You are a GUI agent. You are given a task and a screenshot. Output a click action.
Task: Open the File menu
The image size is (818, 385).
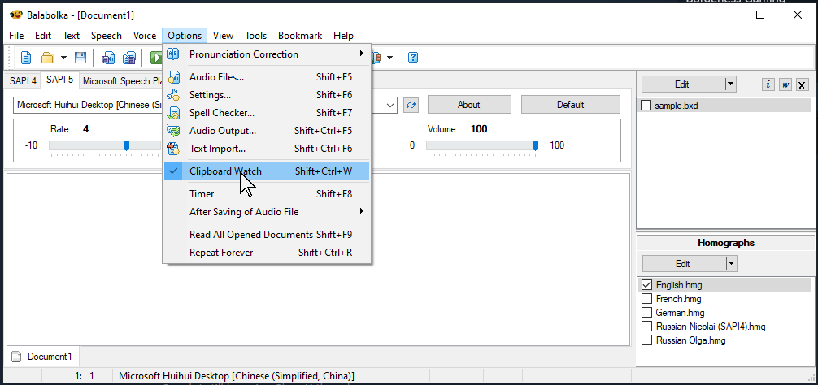[x=16, y=36]
